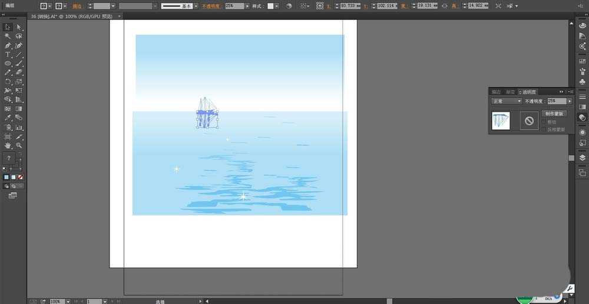The height and width of the screenshot is (304, 589).
Task: Click the 制作蒙版 (Make Mask) button
Action: pyautogui.click(x=554, y=113)
